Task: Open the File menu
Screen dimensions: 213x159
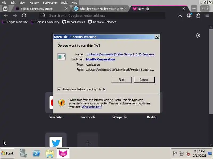Action: [4, 3]
